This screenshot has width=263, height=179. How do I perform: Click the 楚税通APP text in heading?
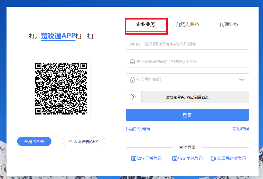coord(58,36)
